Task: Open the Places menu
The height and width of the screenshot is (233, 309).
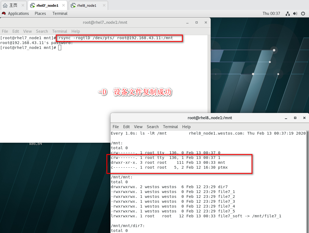Action: (40, 13)
